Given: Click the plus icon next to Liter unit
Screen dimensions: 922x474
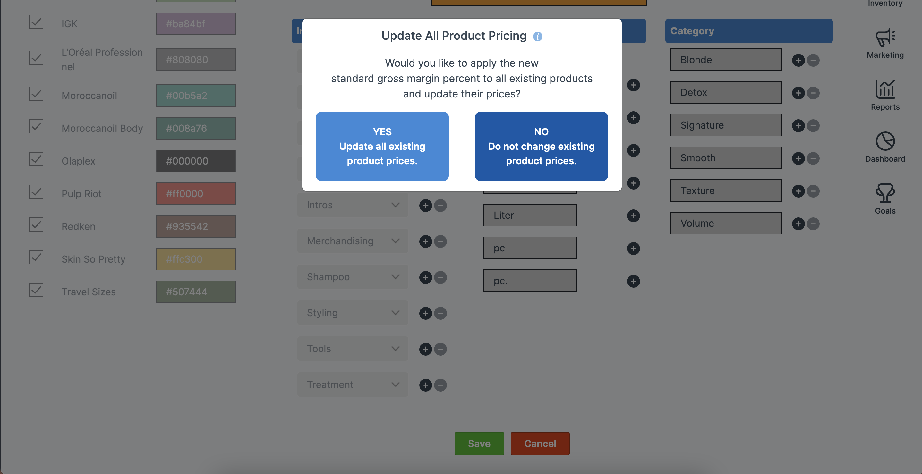Looking at the screenshot, I should pos(633,216).
